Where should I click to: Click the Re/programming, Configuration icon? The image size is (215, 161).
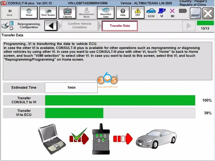pos(7,26)
